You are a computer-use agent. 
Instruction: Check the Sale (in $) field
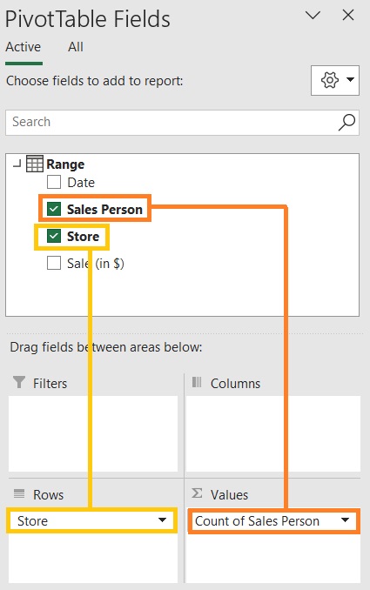[54, 263]
